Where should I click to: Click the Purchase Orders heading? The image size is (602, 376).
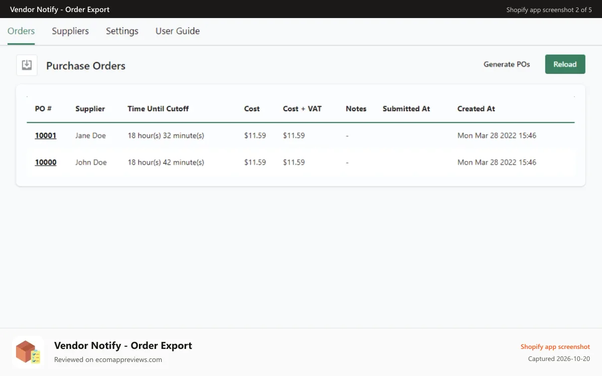pyautogui.click(x=86, y=66)
